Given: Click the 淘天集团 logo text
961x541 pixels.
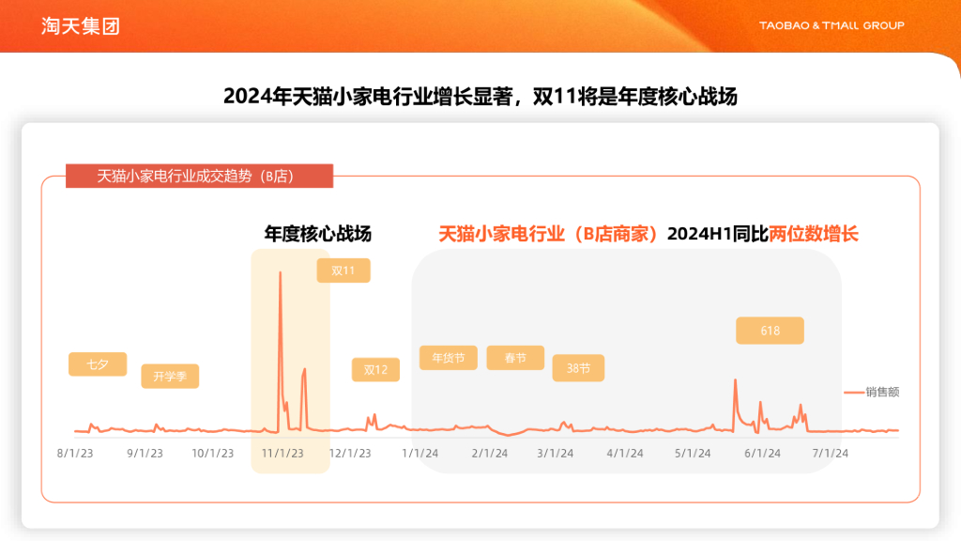Looking at the screenshot, I should [x=81, y=26].
